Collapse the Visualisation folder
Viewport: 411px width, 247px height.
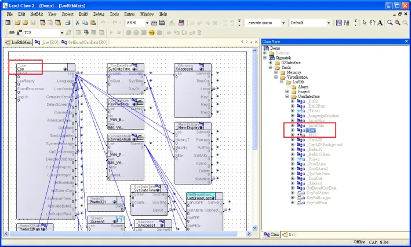click(276, 77)
